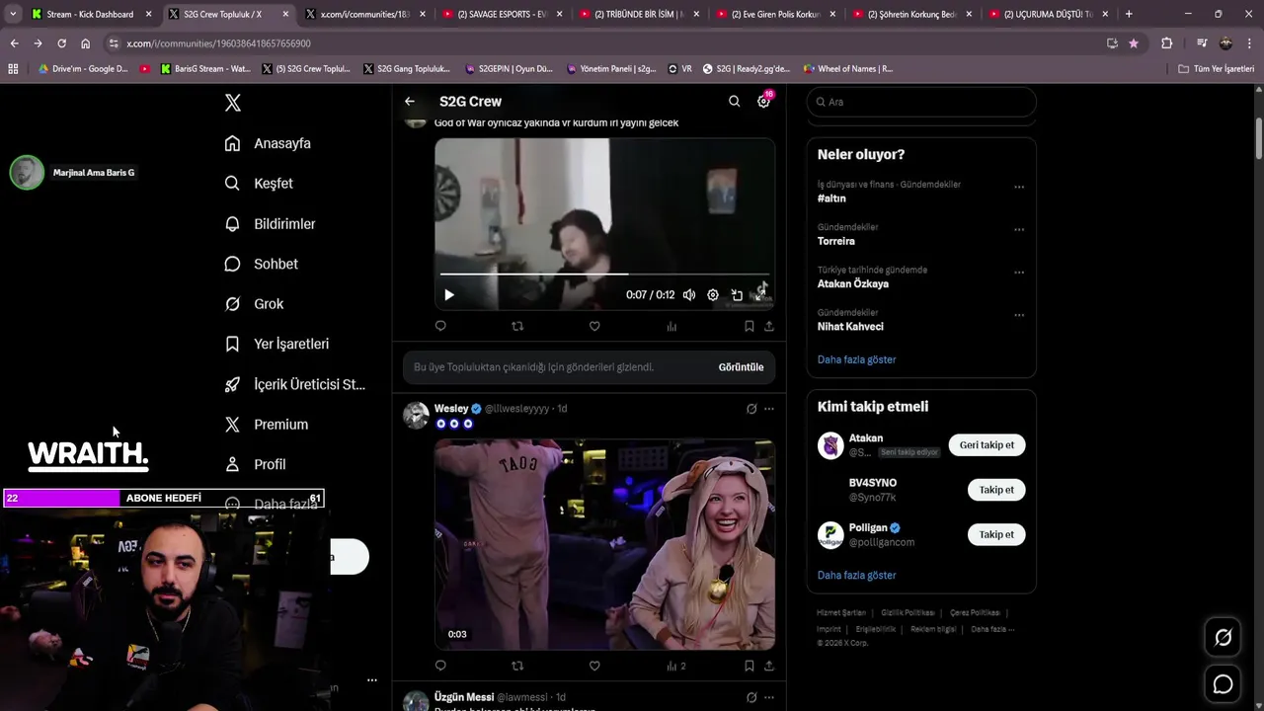The width and height of the screenshot is (1264, 711).
Task: Play Wesley's video thumbnail
Action: coord(604,544)
